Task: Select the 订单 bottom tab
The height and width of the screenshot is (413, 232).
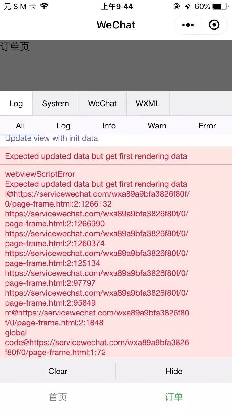Action: 174,397
